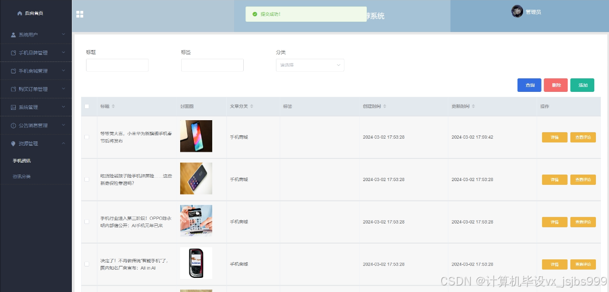Tick the select-all checkbox in table header
The height and width of the screenshot is (292, 609).
pos(87,107)
